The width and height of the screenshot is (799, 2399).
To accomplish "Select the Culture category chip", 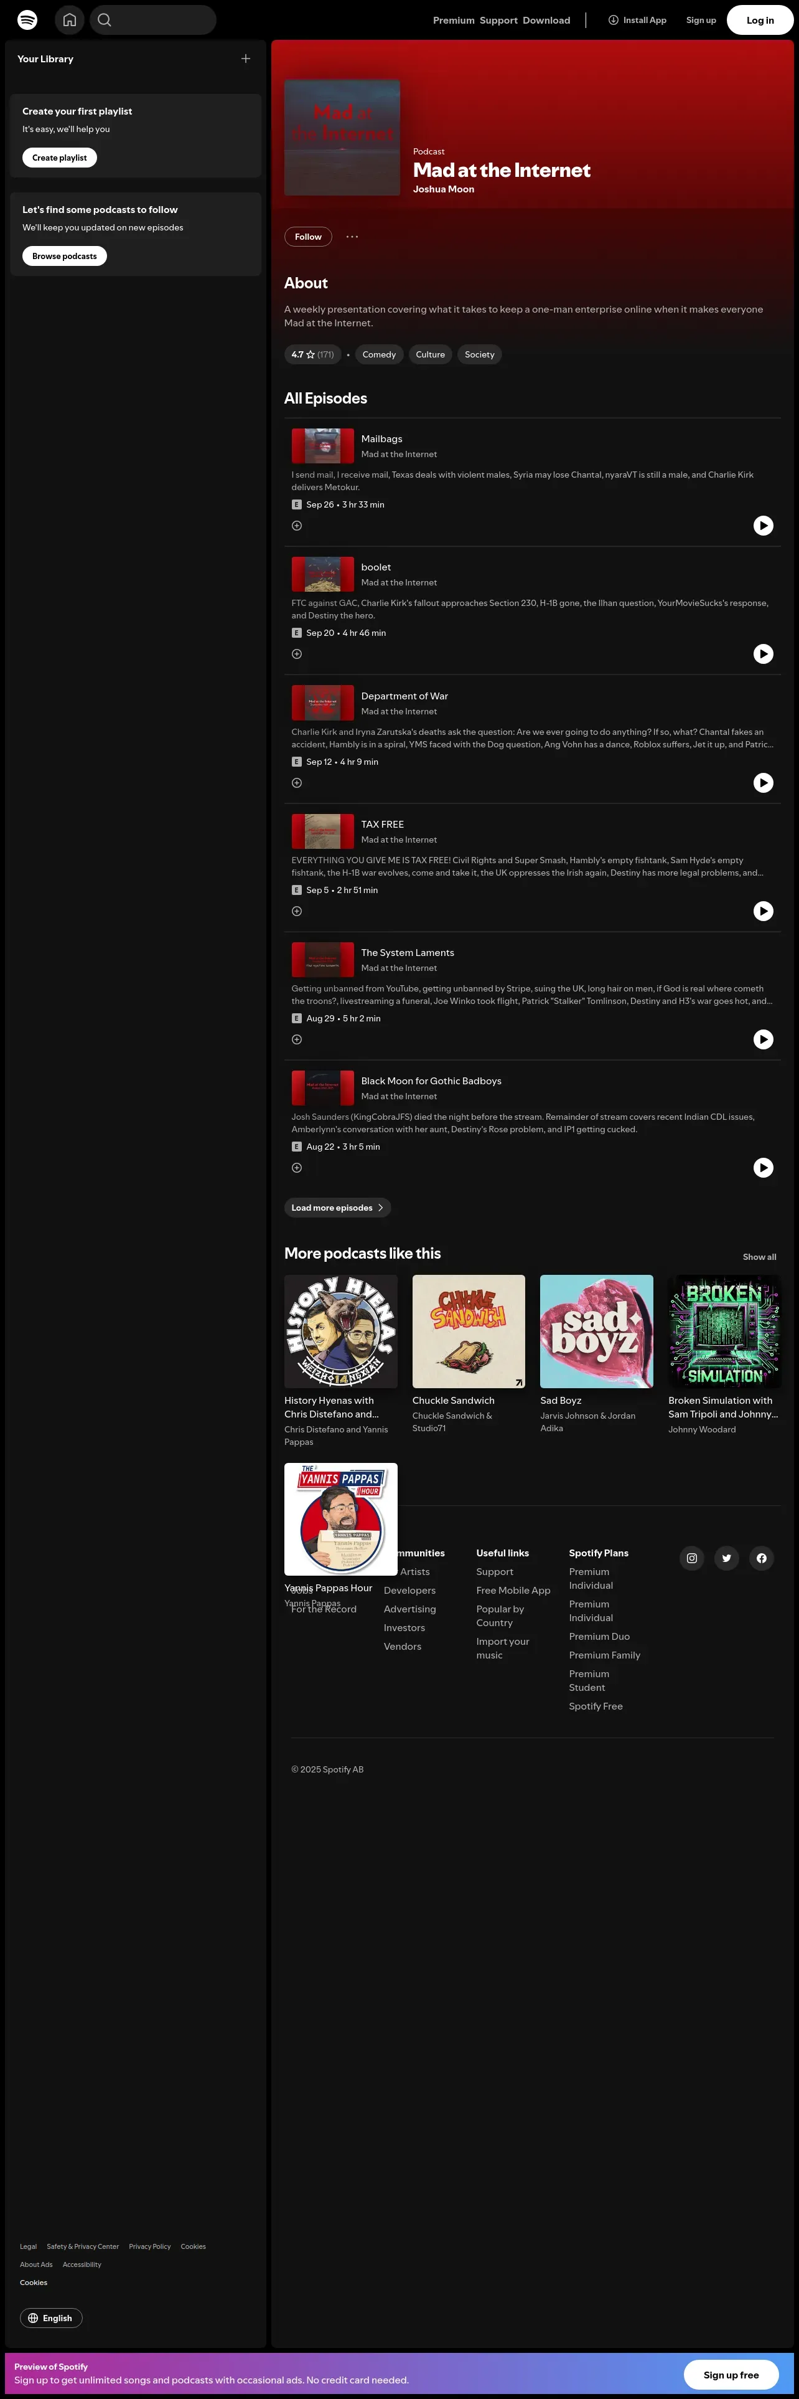I will 430,354.
